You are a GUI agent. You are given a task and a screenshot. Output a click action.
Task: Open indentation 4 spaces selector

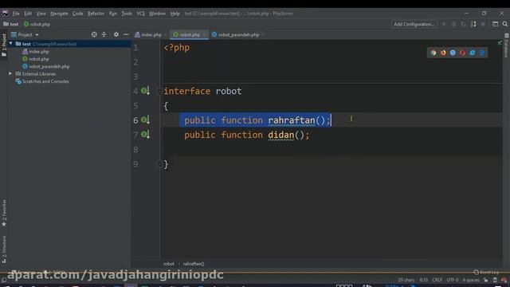(x=471, y=280)
